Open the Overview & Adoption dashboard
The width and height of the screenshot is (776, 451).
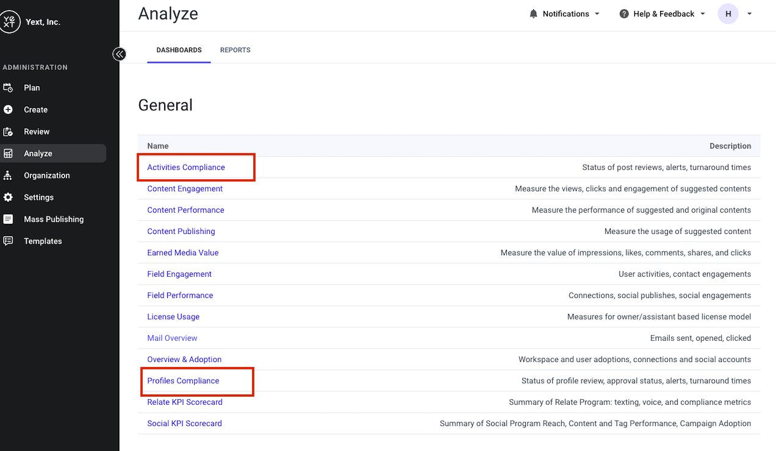tap(184, 359)
